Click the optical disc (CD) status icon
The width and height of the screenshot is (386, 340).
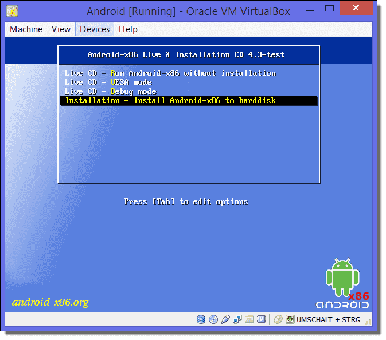213,319
